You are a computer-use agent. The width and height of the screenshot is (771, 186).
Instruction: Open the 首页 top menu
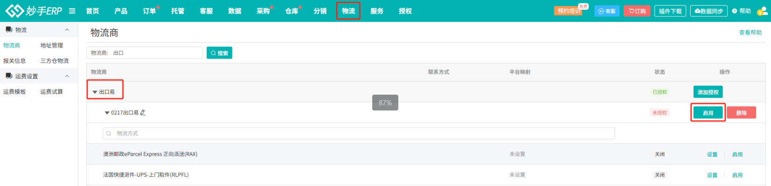[x=92, y=11]
